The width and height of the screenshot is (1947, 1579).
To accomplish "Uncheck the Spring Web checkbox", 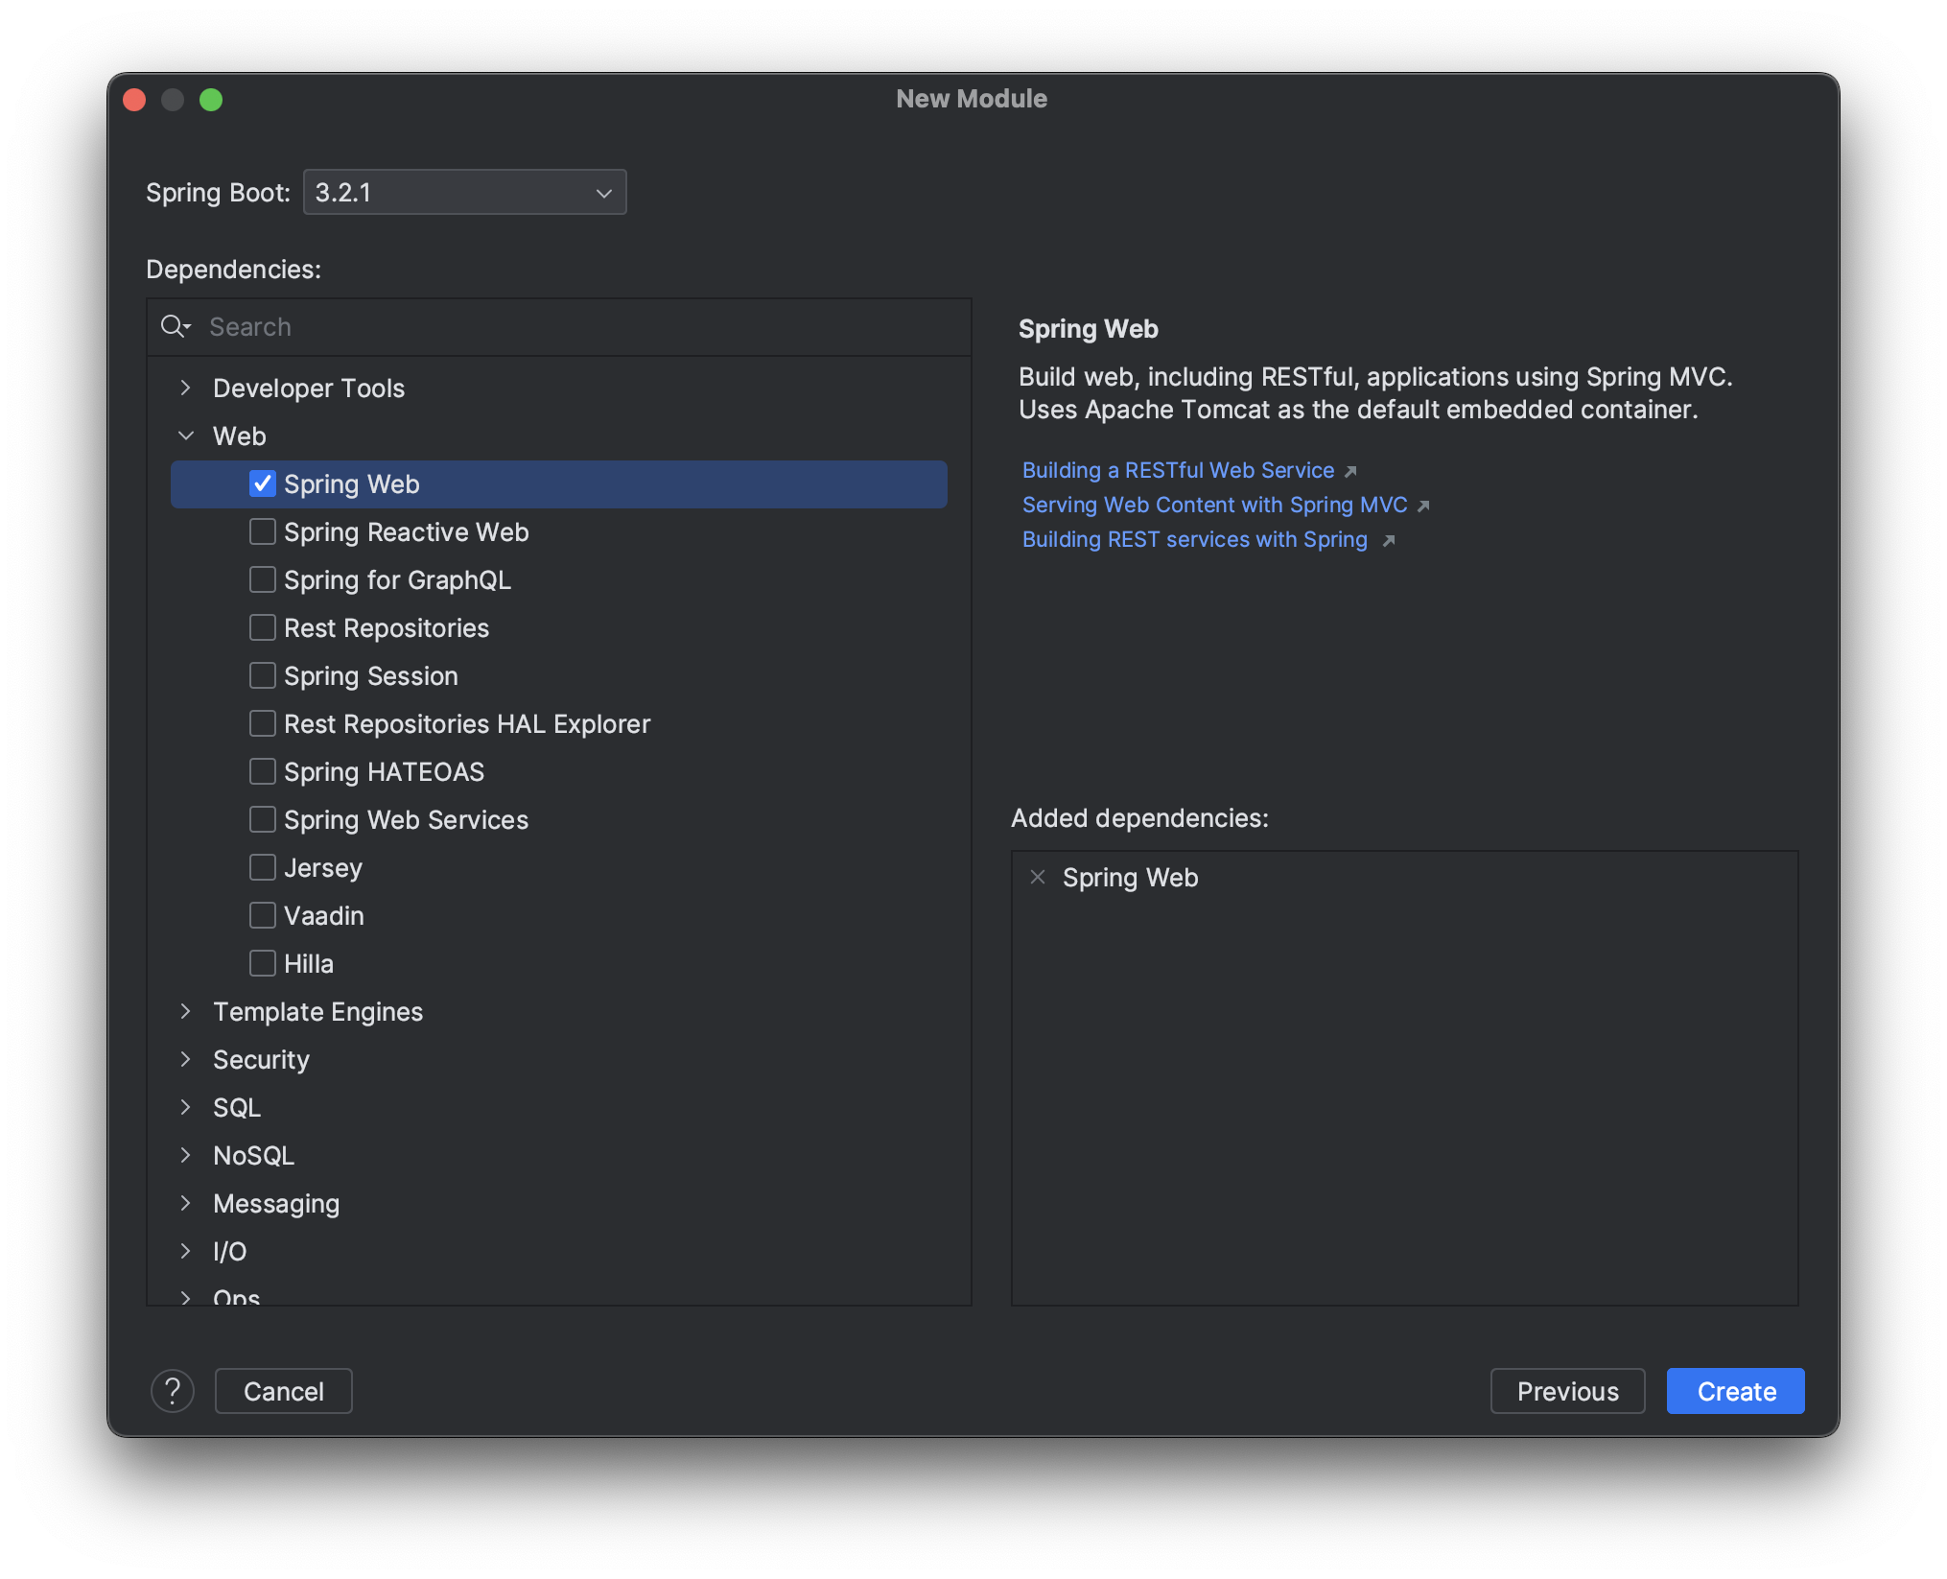I will point(262,483).
